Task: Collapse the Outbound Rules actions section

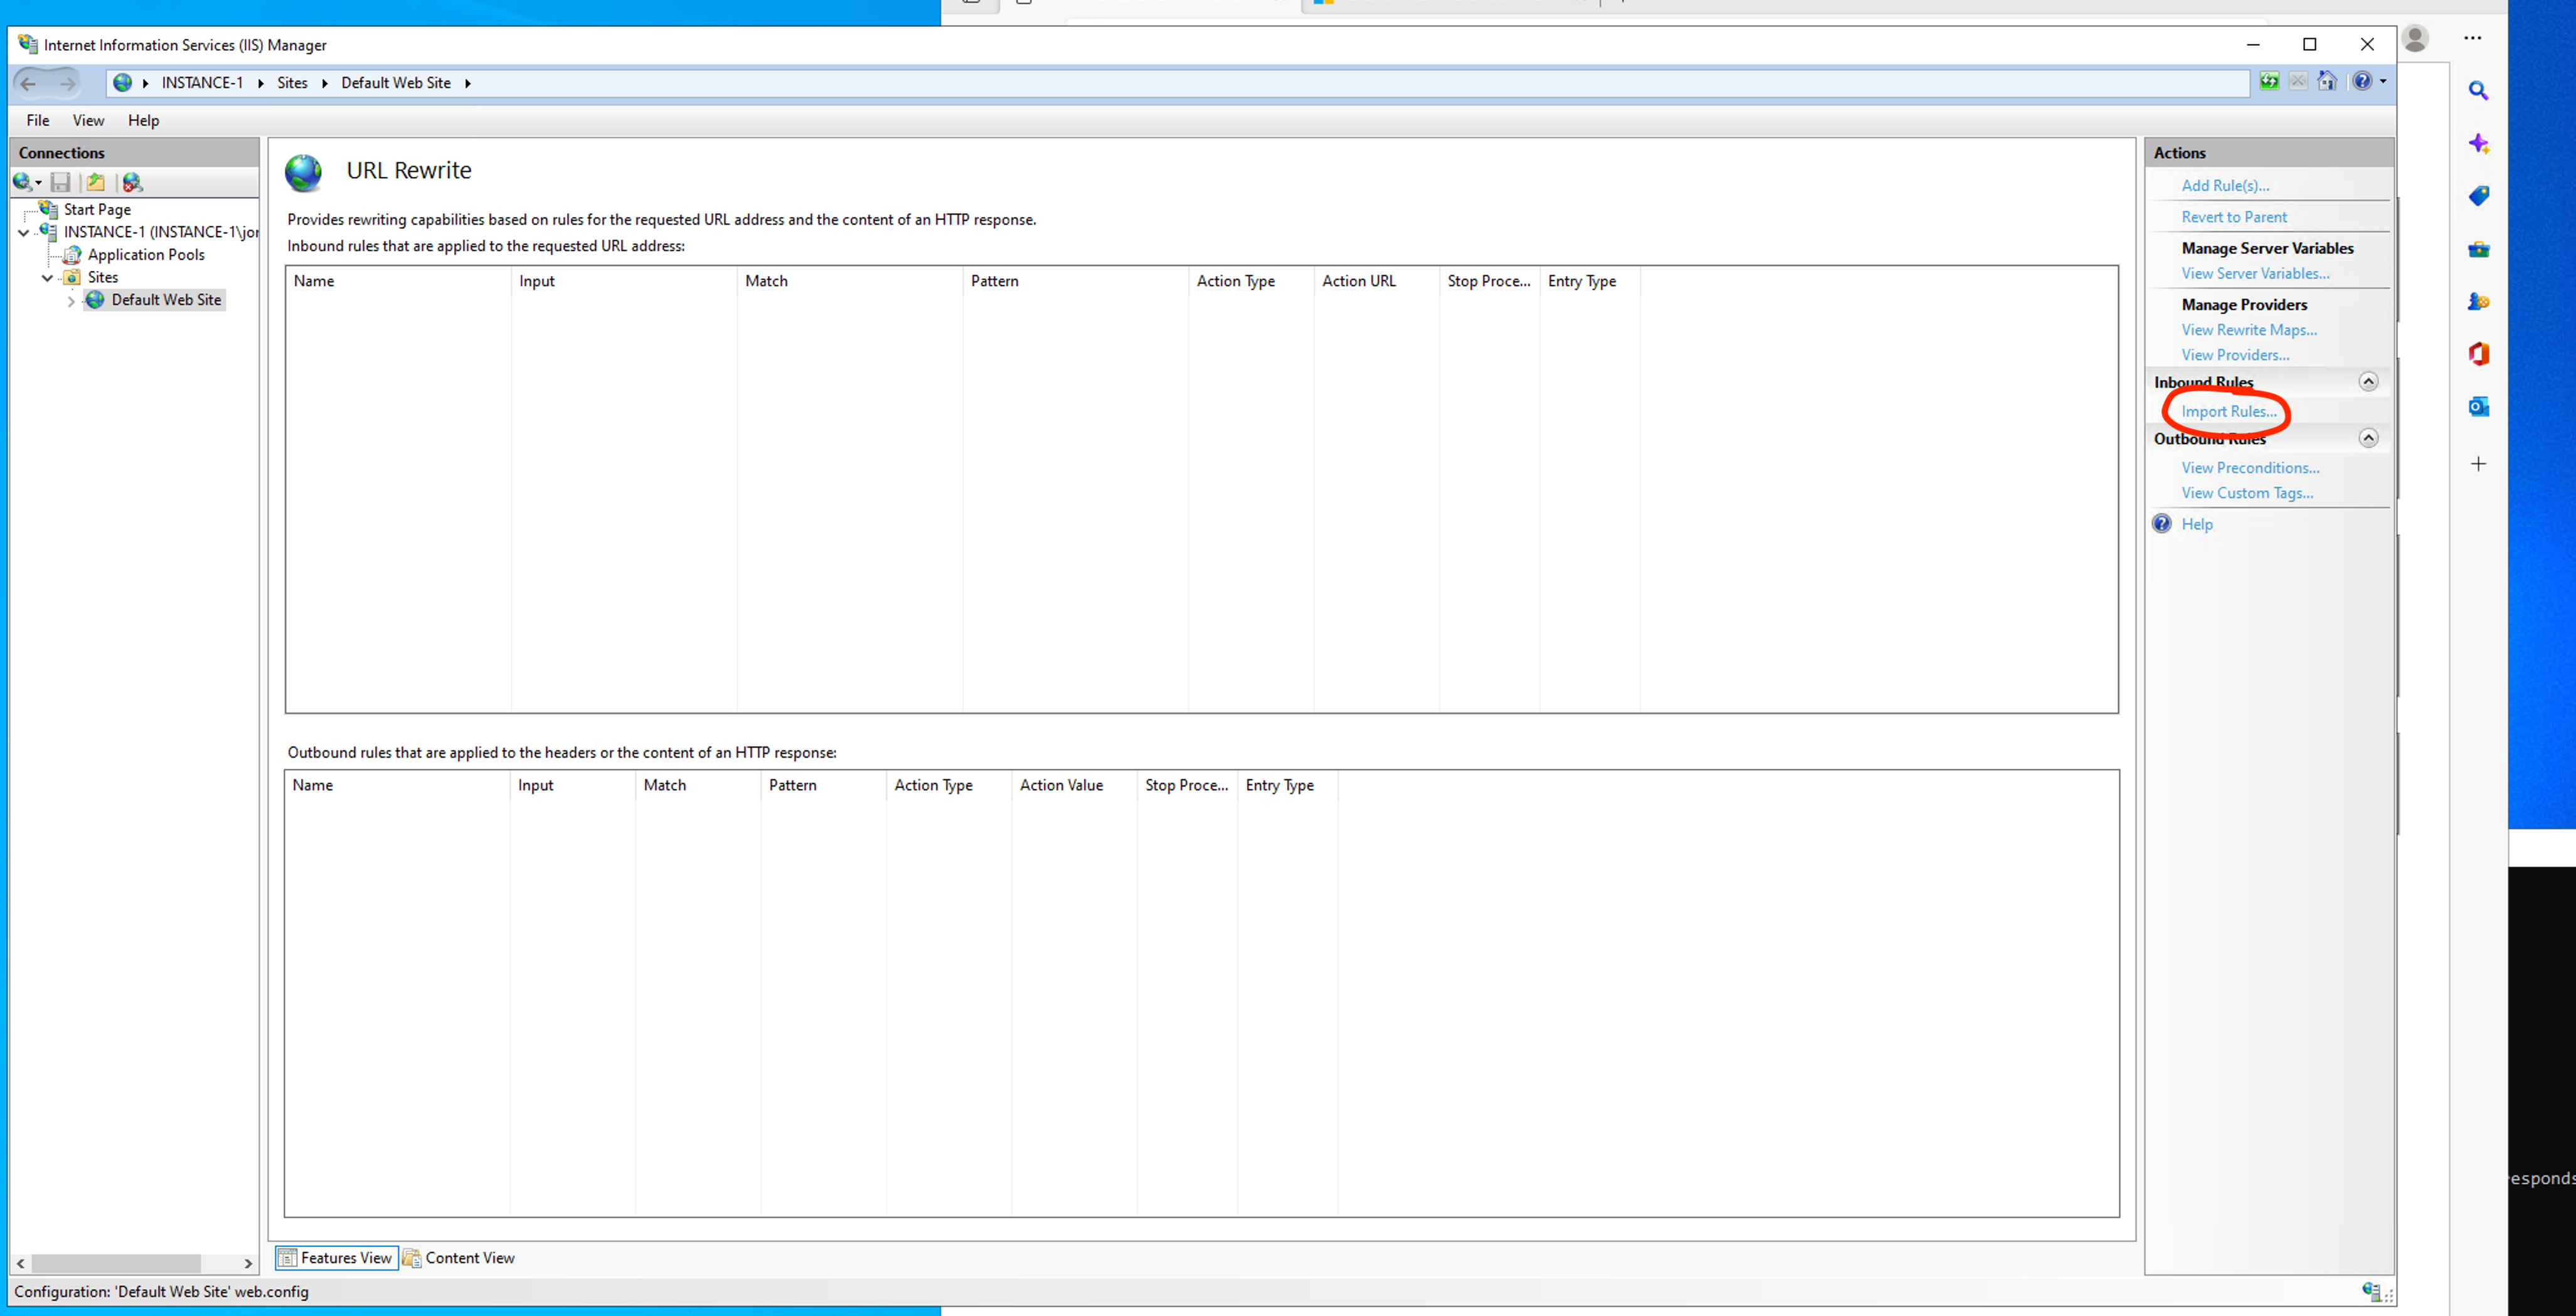Action: click(x=2368, y=438)
